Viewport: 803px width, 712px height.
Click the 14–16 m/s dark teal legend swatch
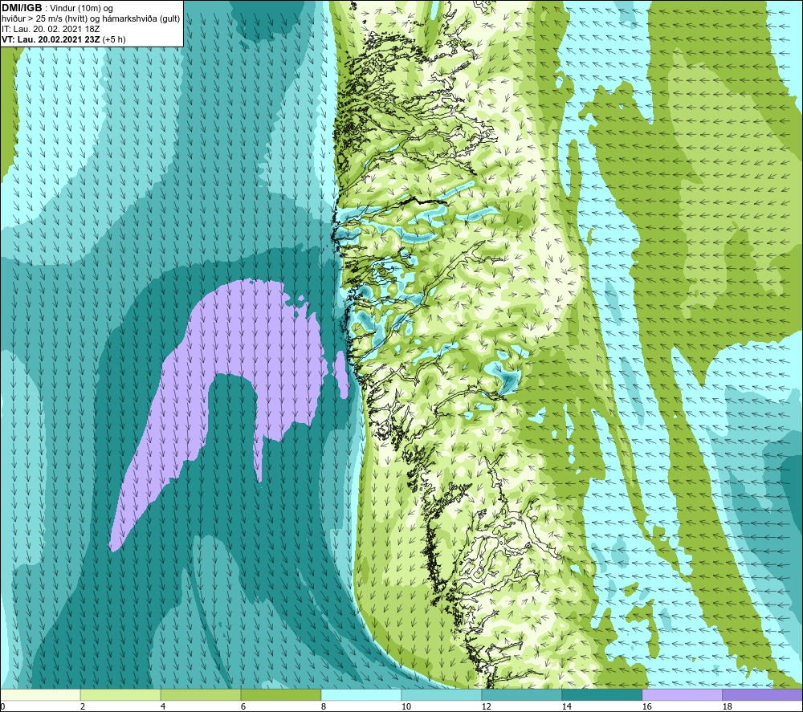(601, 694)
